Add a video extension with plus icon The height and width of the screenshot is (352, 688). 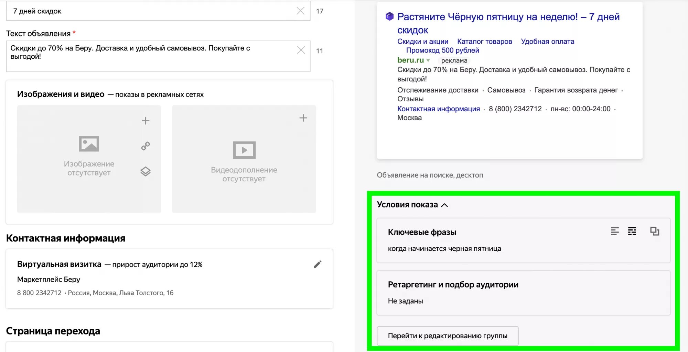[x=303, y=118]
